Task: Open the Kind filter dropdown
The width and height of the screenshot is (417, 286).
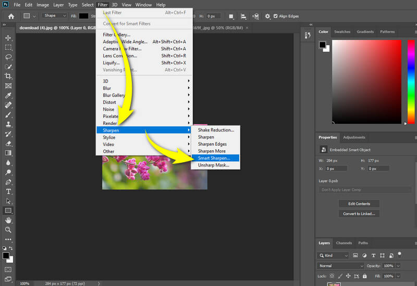Action: 333,255
